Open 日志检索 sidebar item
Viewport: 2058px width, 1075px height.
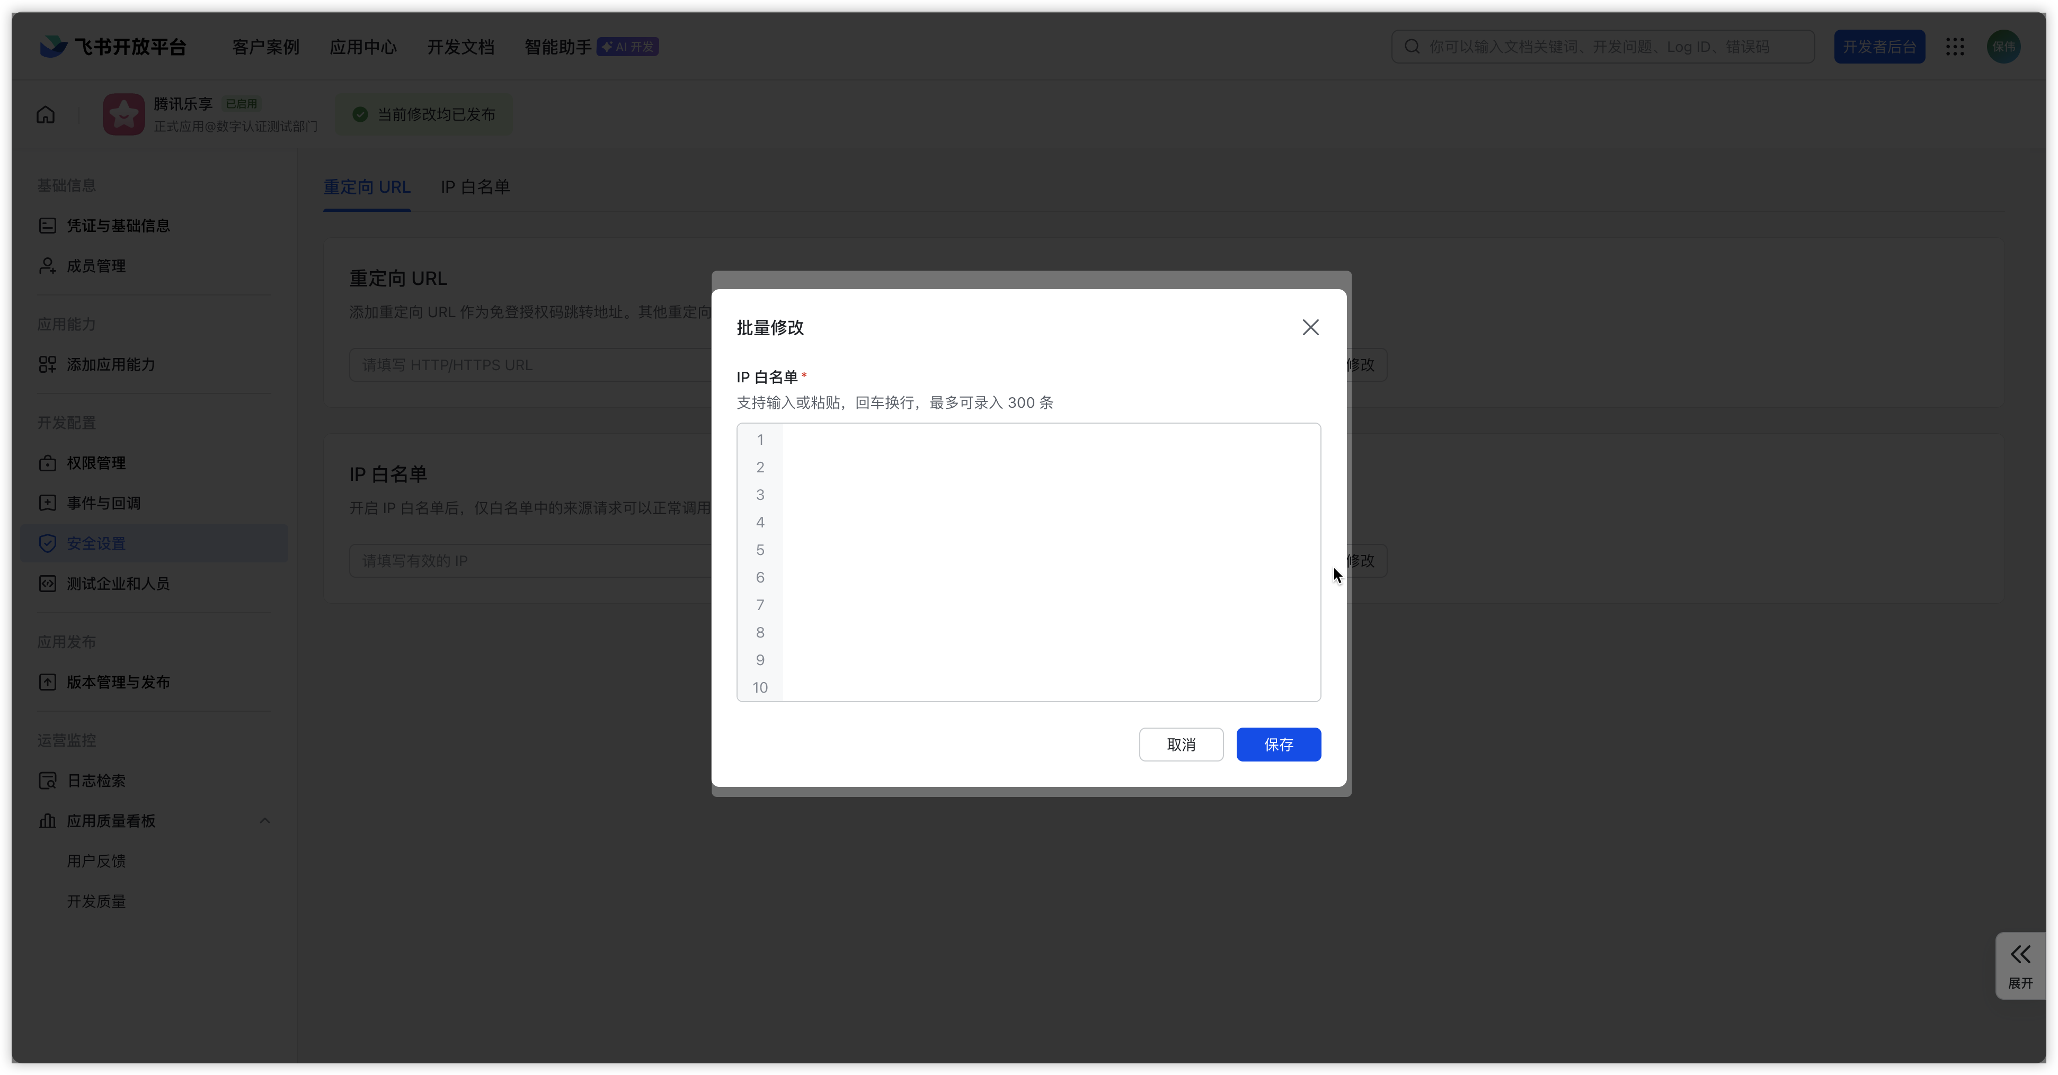click(96, 781)
